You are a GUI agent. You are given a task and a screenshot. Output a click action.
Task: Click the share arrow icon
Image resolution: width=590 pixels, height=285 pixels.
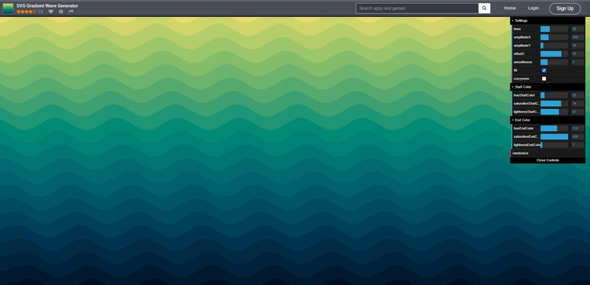(71, 12)
